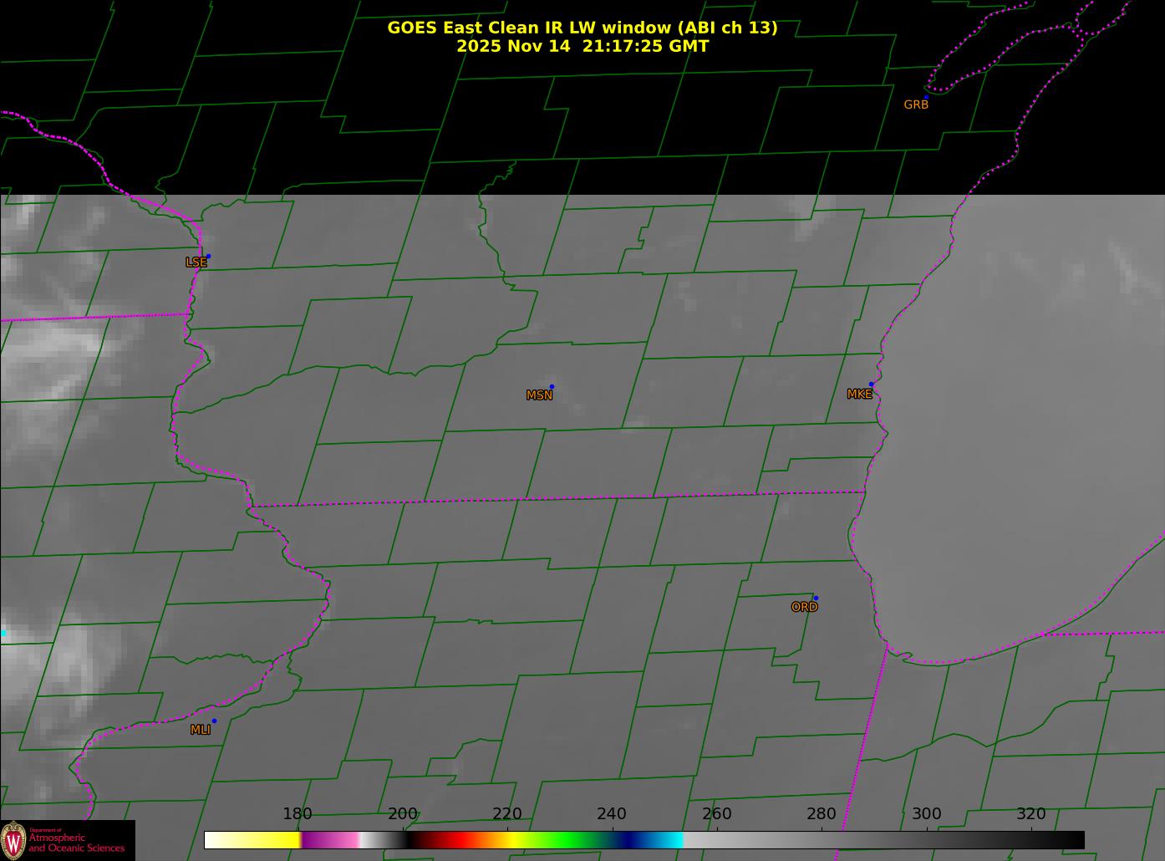1165x861 pixels.
Task: Select the MKE station marker
Action: pyautogui.click(x=871, y=385)
